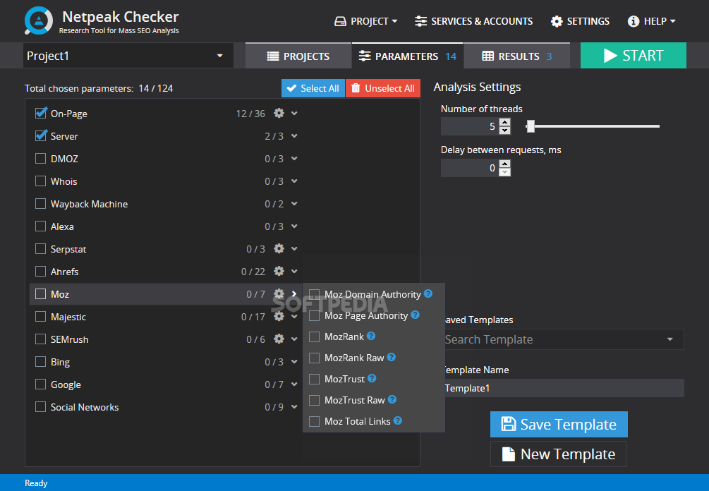
Task: Check the MozTrust Raw checkbox
Action: tap(314, 400)
